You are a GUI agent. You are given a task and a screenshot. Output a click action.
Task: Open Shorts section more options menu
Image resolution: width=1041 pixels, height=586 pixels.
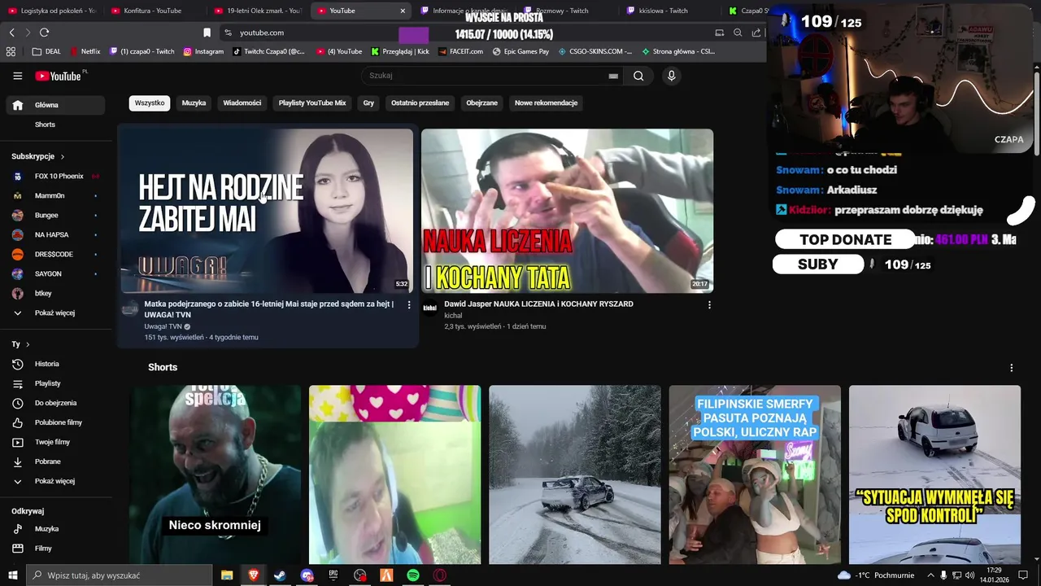(x=1012, y=368)
